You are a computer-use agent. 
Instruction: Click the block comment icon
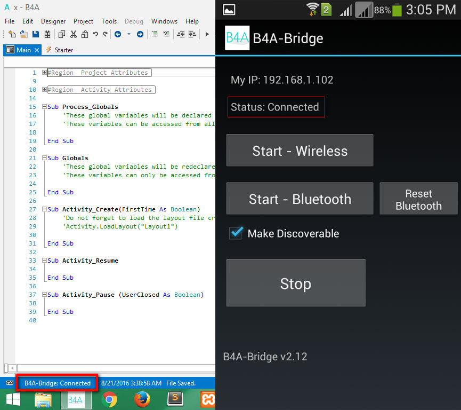[x=155, y=34]
